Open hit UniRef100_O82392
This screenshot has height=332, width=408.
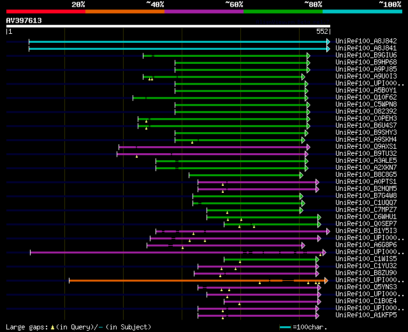coord(366,111)
